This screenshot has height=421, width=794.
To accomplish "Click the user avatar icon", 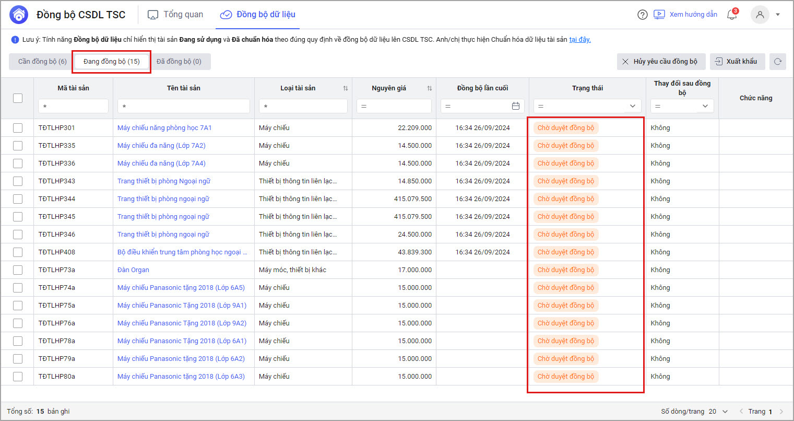I will pyautogui.click(x=760, y=15).
